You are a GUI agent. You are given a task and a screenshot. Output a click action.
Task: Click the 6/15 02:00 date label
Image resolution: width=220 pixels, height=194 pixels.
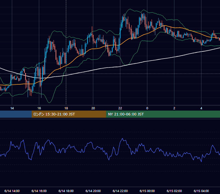point(174,191)
